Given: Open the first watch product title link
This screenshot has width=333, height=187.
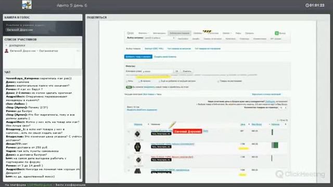Looking at the screenshot, I should [162, 131].
